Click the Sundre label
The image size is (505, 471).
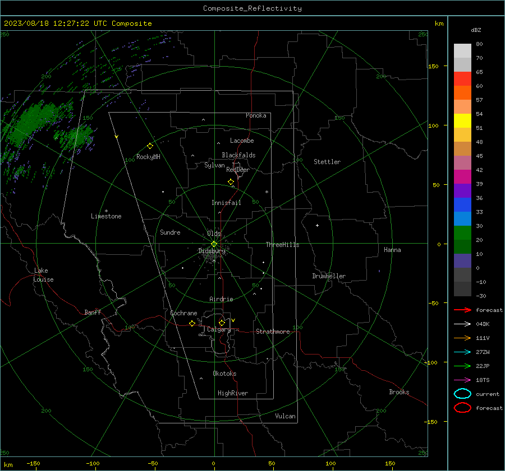point(170,232)
